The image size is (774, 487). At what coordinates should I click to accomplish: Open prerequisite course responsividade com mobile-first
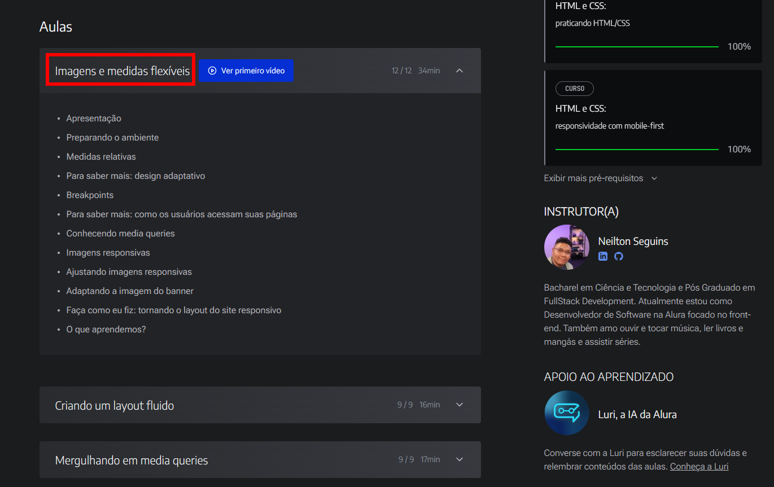(x=653, y=118)
